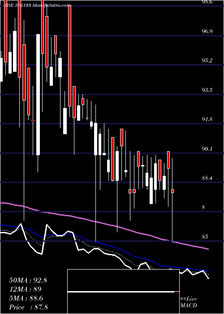Click the Price : 87.8 readout
Viewport: 224px width, 314px height.
(x=28, y=307)
